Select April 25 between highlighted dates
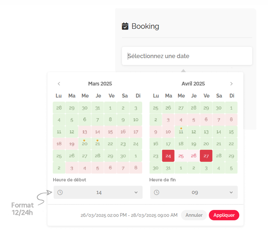Image resolution: width=268 pixels, height=234 pixels. pos(181,156)
